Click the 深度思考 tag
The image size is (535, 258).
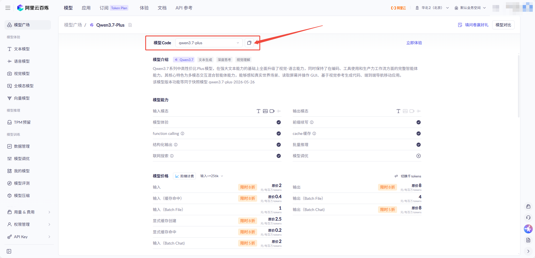click(x=224, y=60)
